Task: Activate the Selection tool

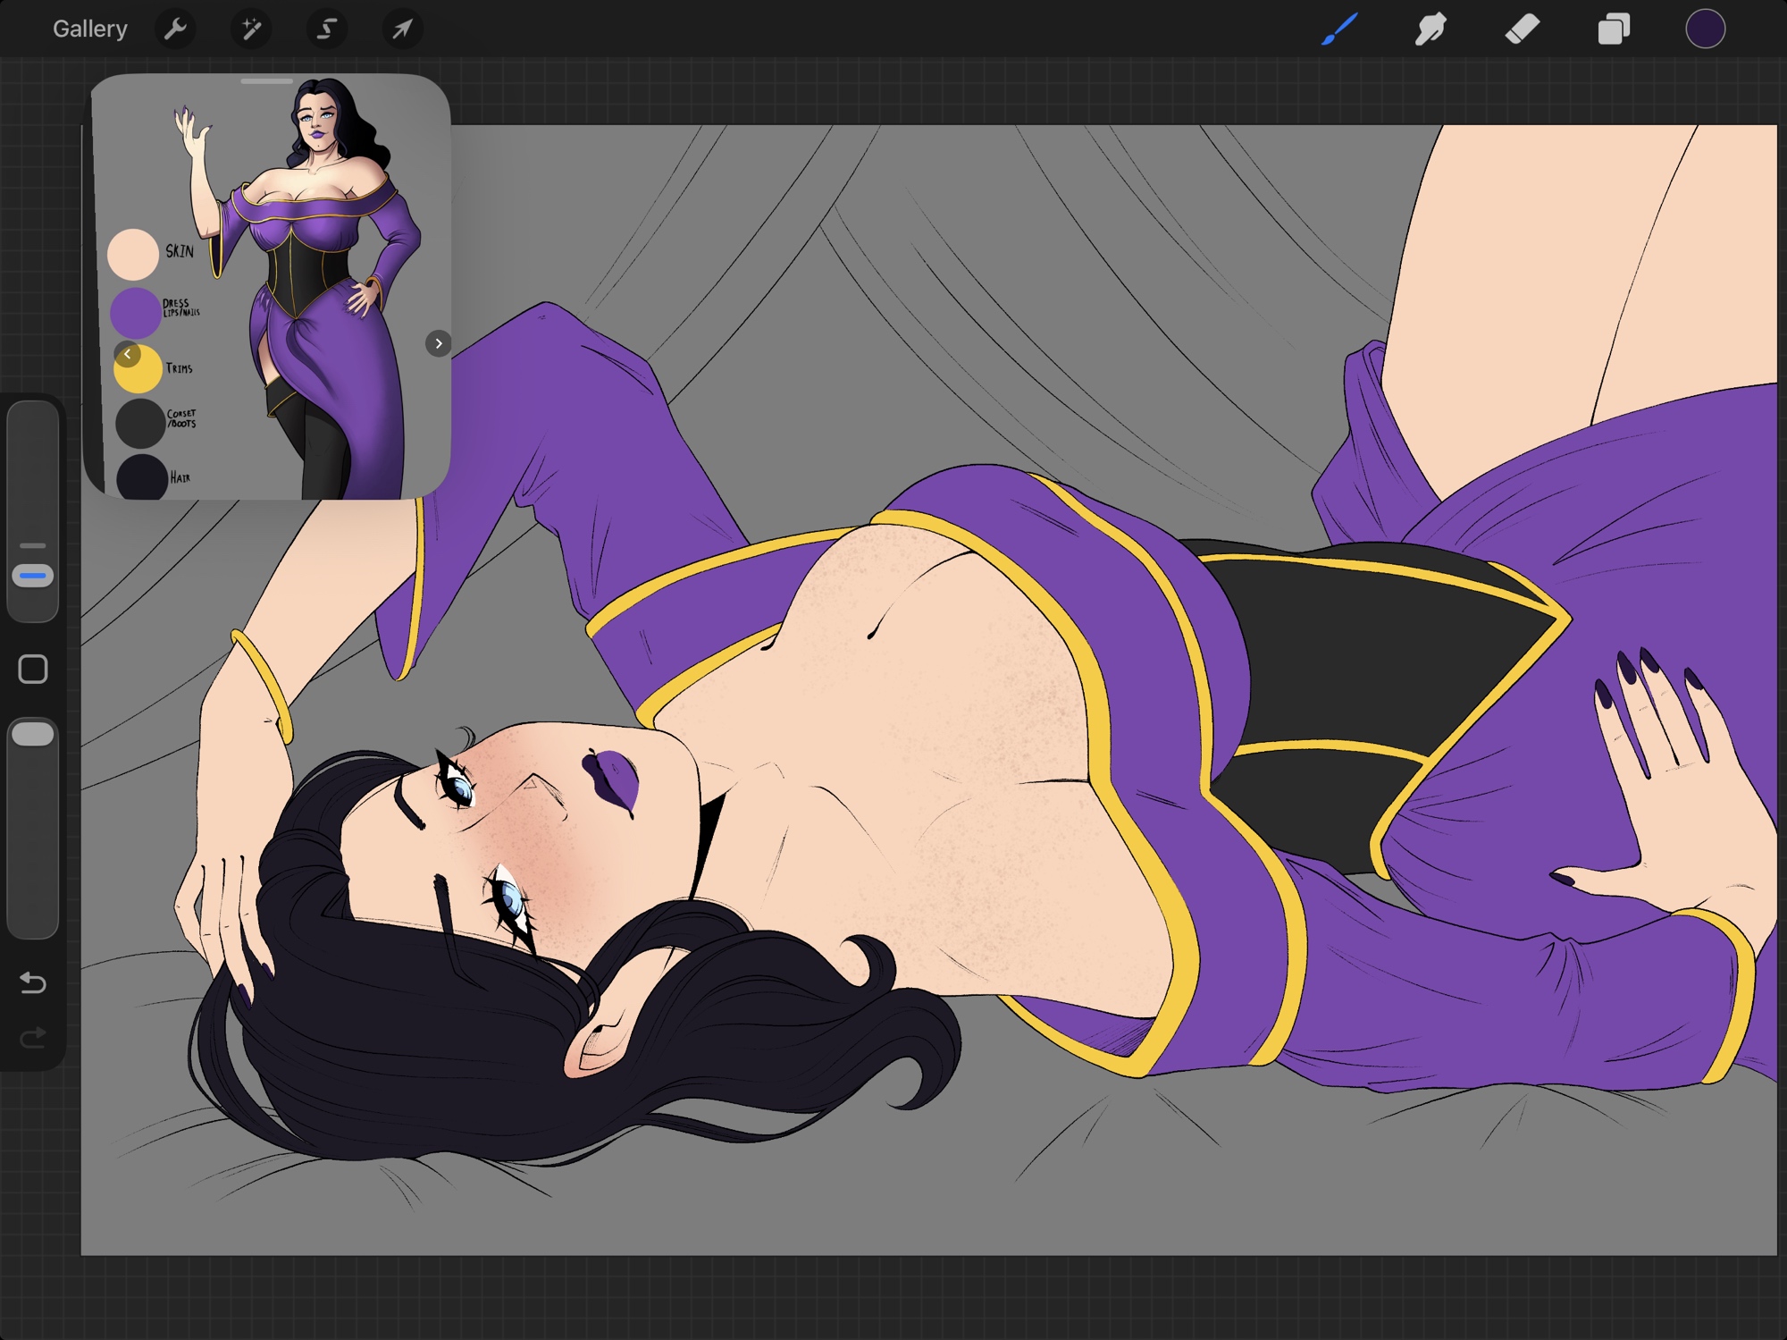Action: (x=327, y=29)
